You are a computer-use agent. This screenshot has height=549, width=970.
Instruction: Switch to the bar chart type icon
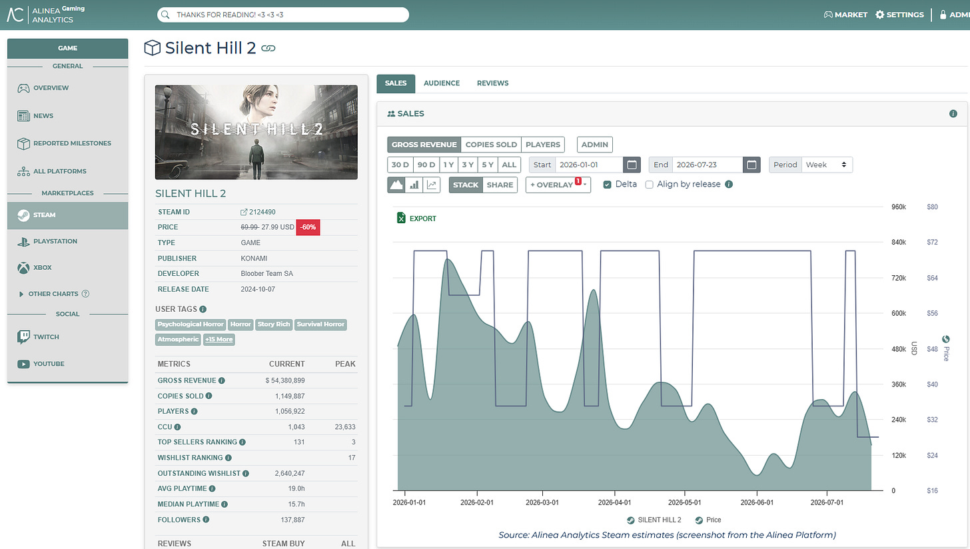414,185
